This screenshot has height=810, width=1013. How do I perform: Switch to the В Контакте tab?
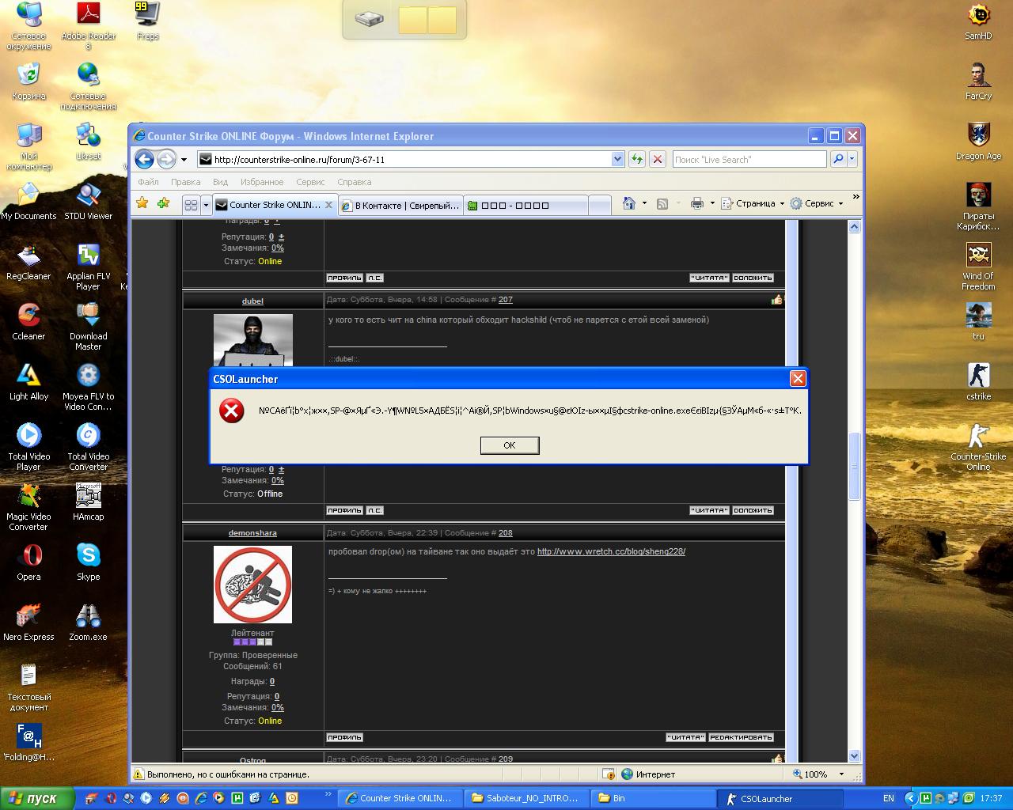coord(400,205)
